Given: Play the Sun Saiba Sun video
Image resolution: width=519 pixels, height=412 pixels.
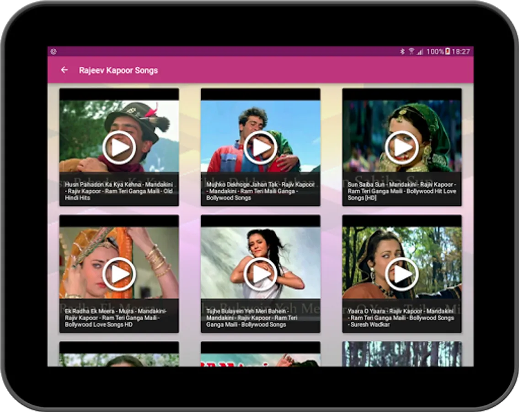Looking at the screenshot, I should [402, 147].
